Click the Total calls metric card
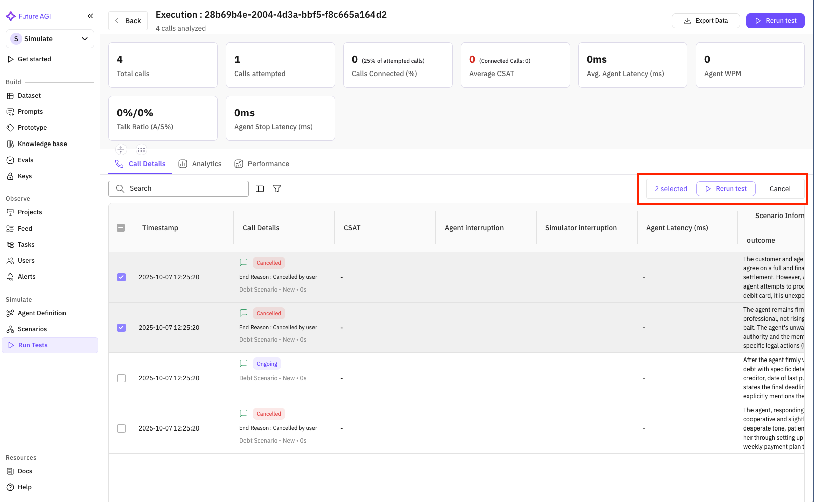The image size is (814, 502). click(163, 65)
